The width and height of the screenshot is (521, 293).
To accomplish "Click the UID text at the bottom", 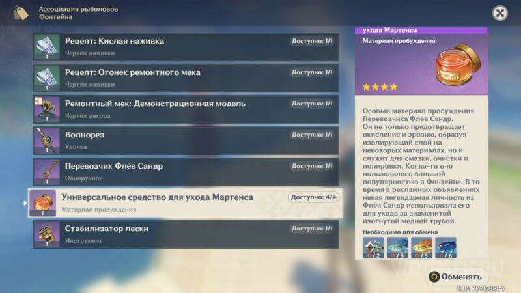I will click(x=481, y=288).
